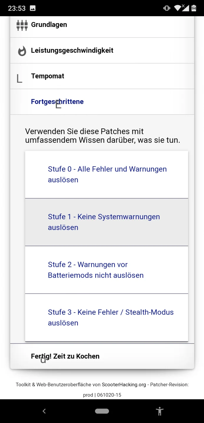This screenshot has width=204, height=423.
Task: Choose Stufe 3 - Keine Fehler / Stealth-Modus
Action: click(107, 317)
